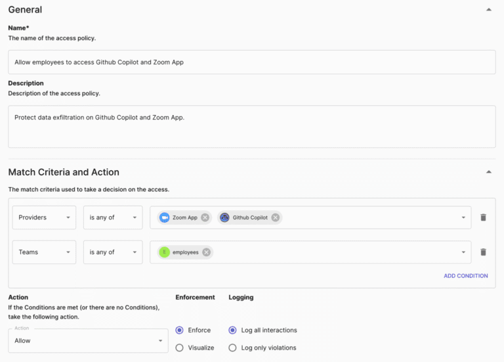Viewport: 504px width, 362px height.
Task: Delete the Teams condition row
Action: point(484,252)
